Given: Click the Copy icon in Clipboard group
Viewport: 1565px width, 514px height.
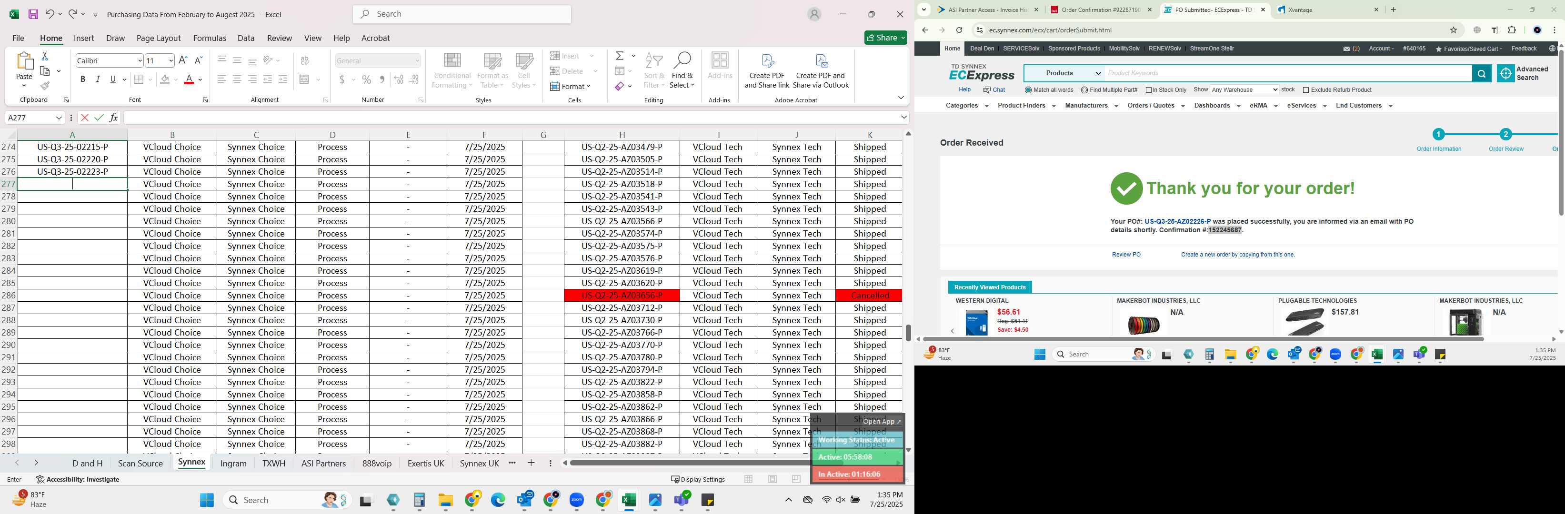Looking at the screenshot, I should 44,71.
